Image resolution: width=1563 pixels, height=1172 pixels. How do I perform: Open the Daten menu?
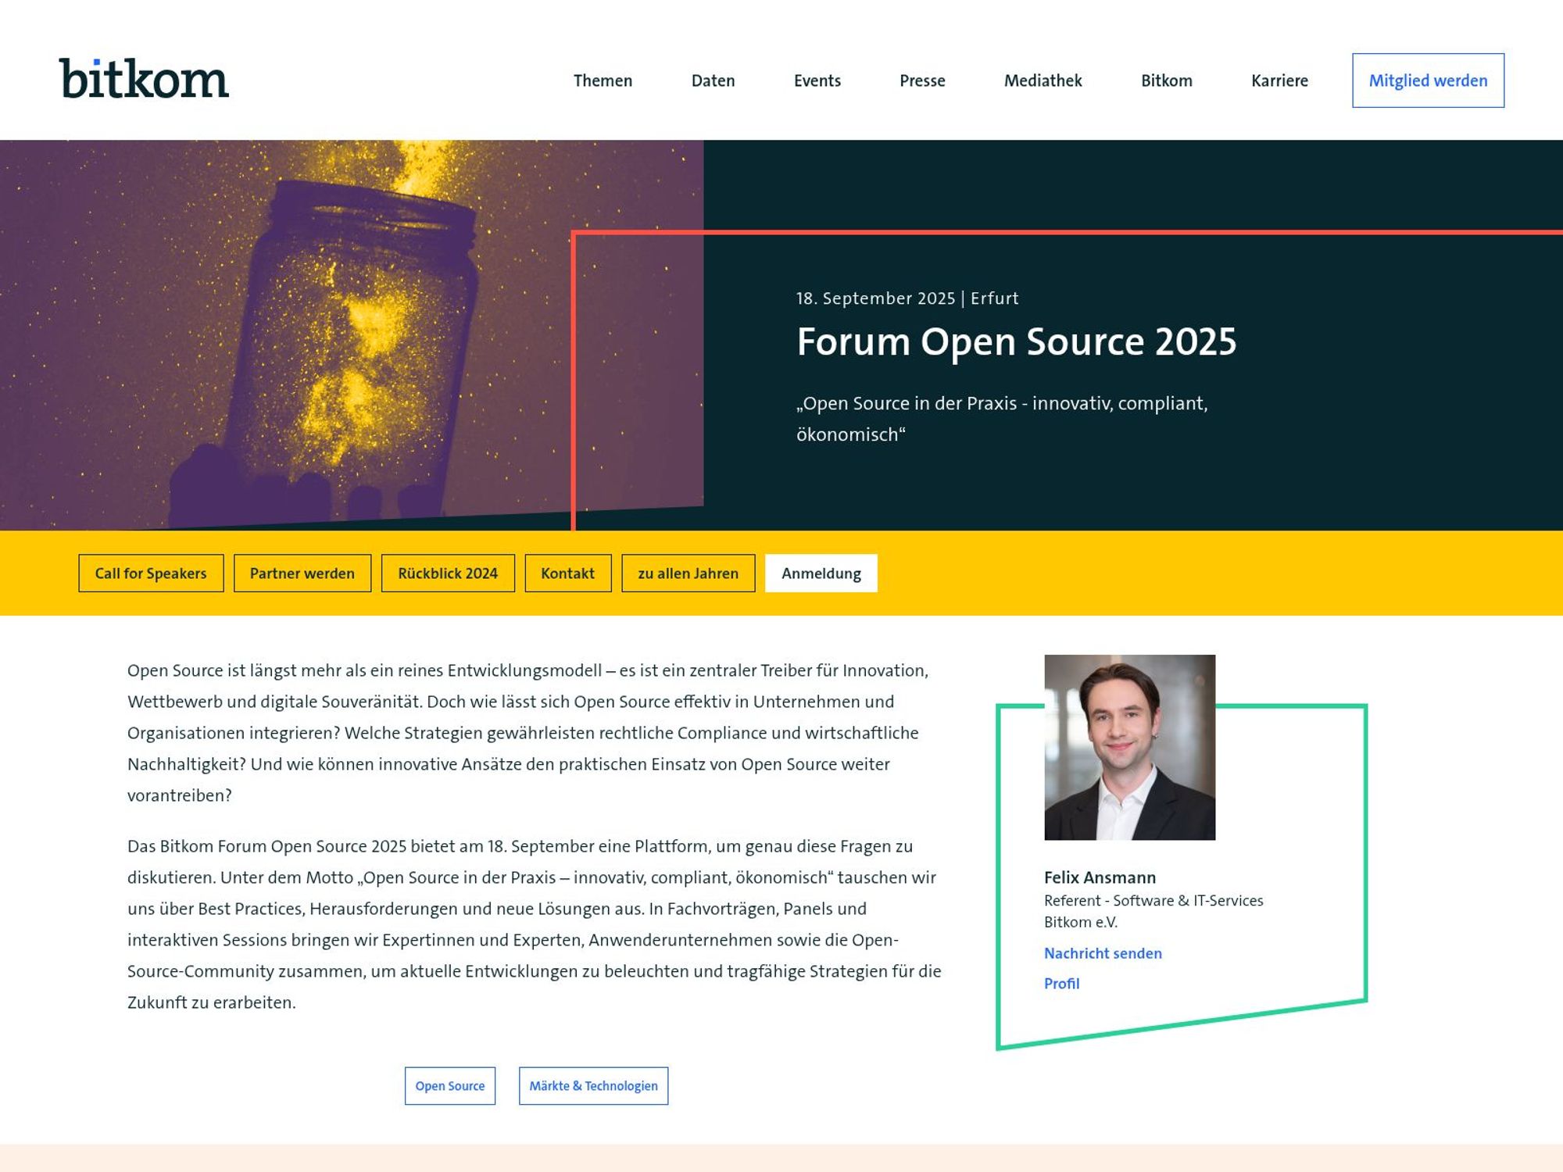(713, 80)
